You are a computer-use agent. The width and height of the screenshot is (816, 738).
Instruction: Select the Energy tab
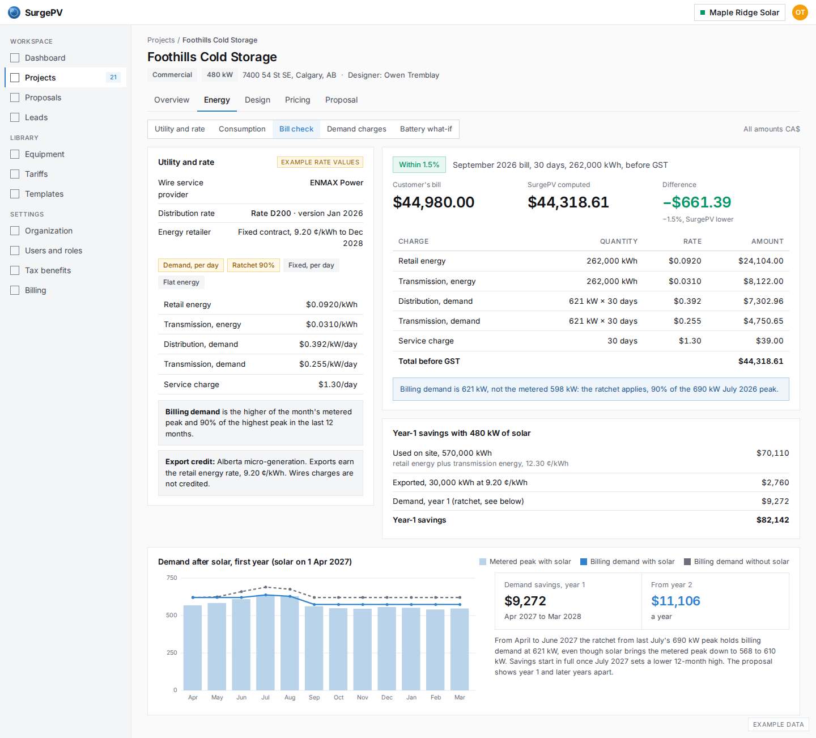217,100
